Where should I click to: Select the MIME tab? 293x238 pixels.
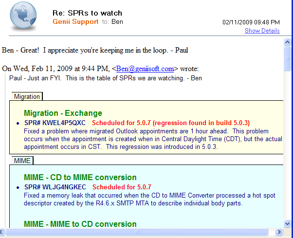point(22,161)
